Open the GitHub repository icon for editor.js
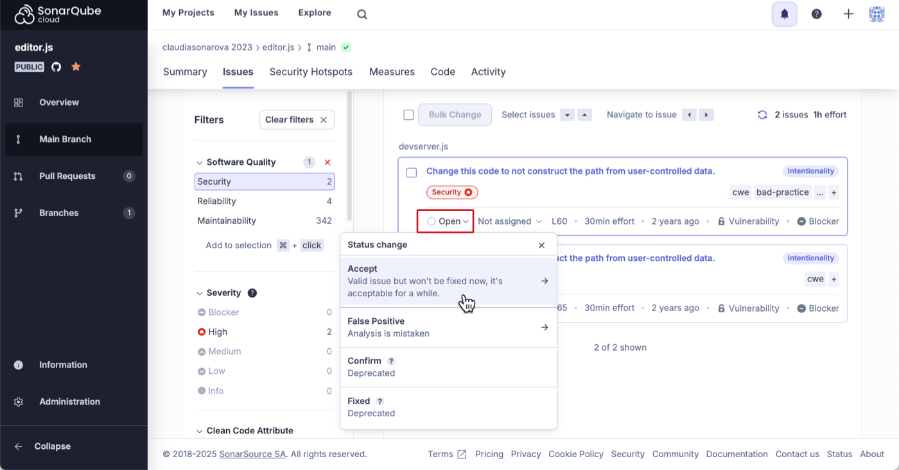The image size is (899, 470). [56, 66]
